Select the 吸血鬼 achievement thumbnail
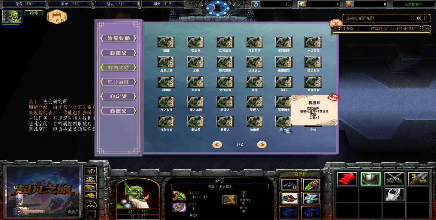 coord(196,42)
